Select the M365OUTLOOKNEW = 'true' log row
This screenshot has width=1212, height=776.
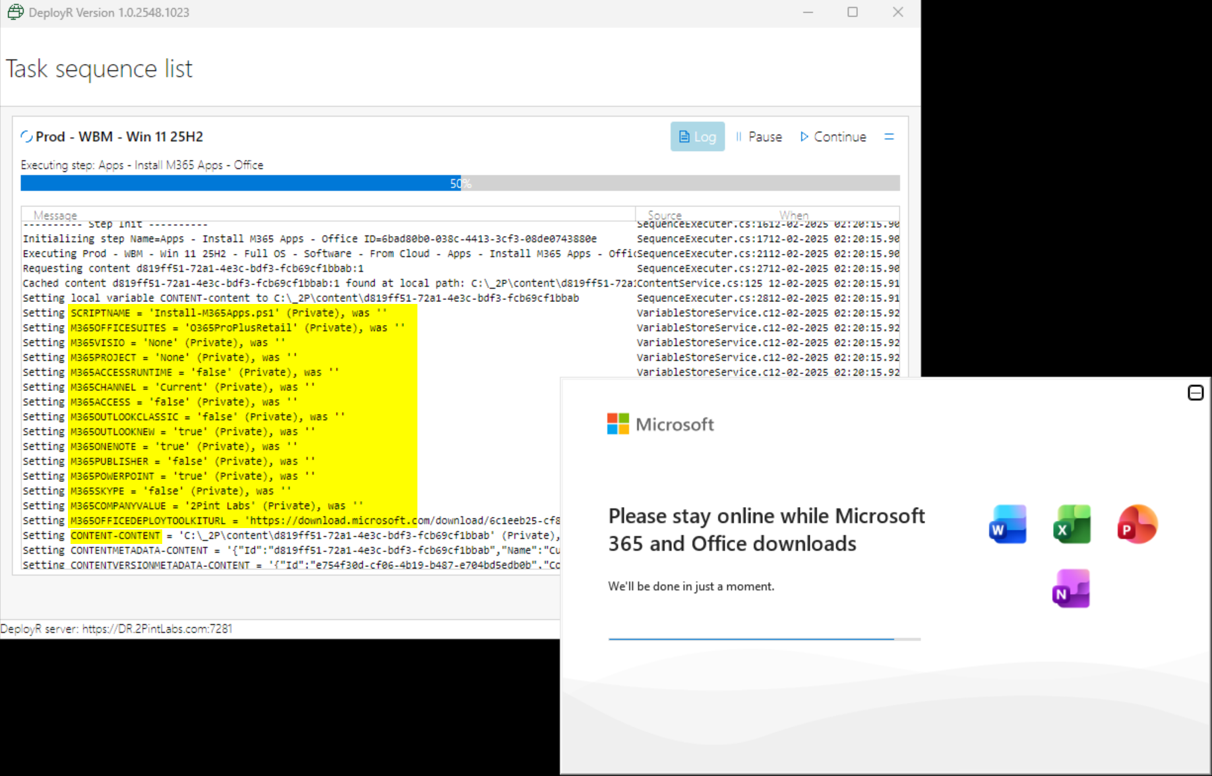click(291, 431)
